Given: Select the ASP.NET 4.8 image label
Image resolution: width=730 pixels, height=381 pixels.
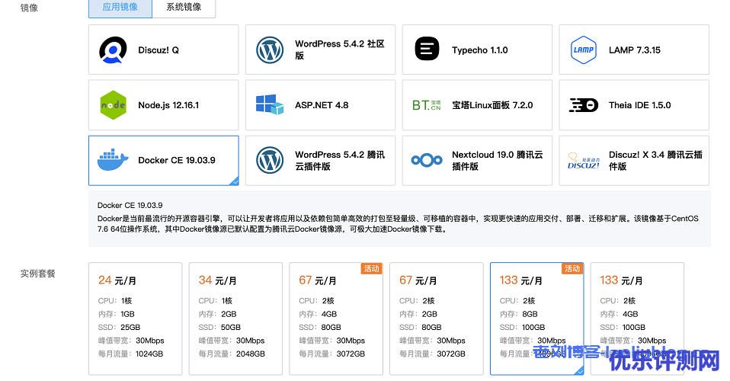Looking at the screenshot, I should point(322,105).
